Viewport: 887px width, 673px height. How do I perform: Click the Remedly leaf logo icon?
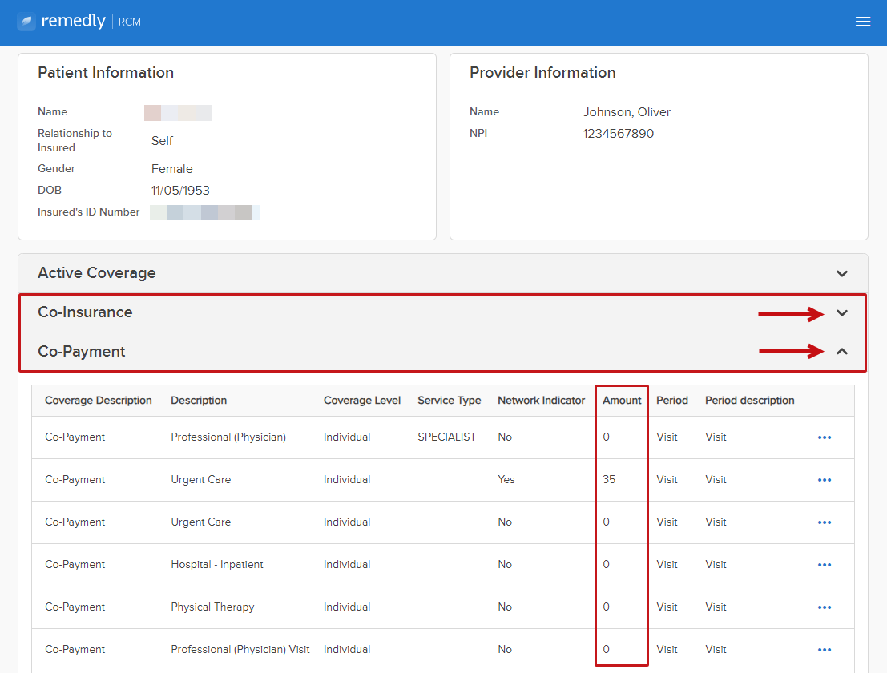pyautogui.click(x=26, y=22)
